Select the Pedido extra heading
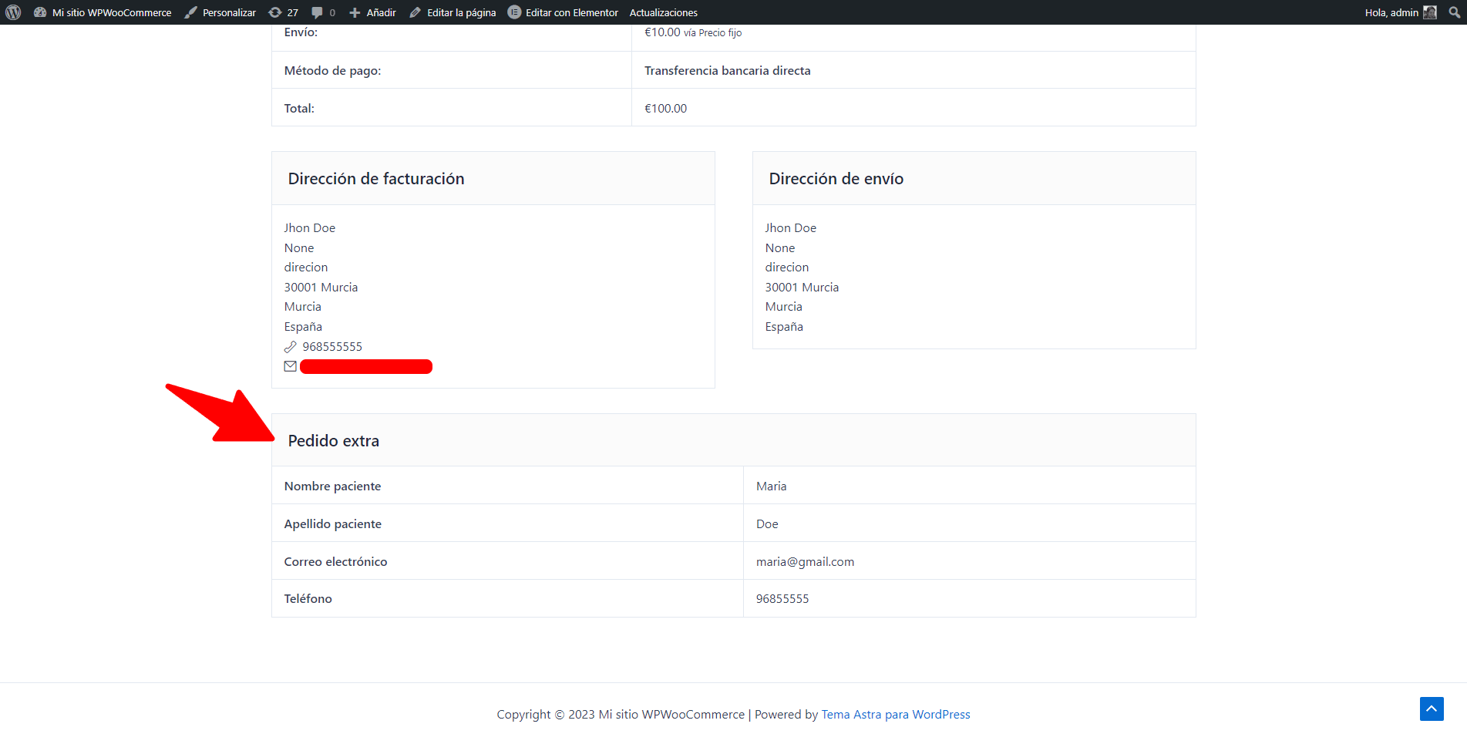The image size is (1467, 744). [x=333, y=441]
